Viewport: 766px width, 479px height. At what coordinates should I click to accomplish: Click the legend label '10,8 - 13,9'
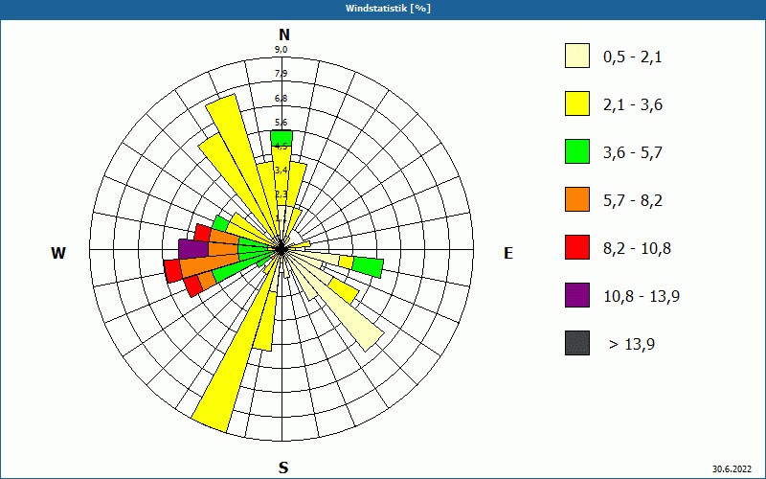pyautogui.click(x=642, y=297)
